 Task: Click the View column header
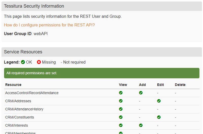tap(123, 85)
